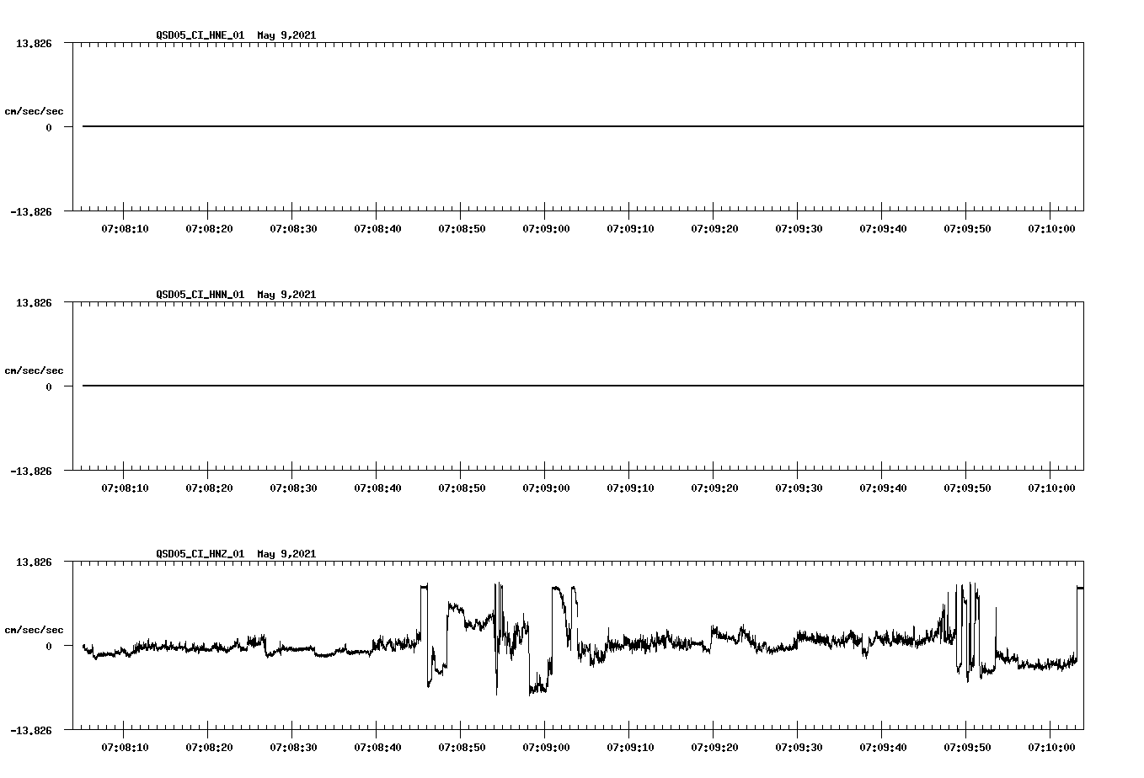This screenshot has width=1144, height=778.
Task: Click the QSD05_CI_HNE_01 channel title
Action: [x=200, y=35]
